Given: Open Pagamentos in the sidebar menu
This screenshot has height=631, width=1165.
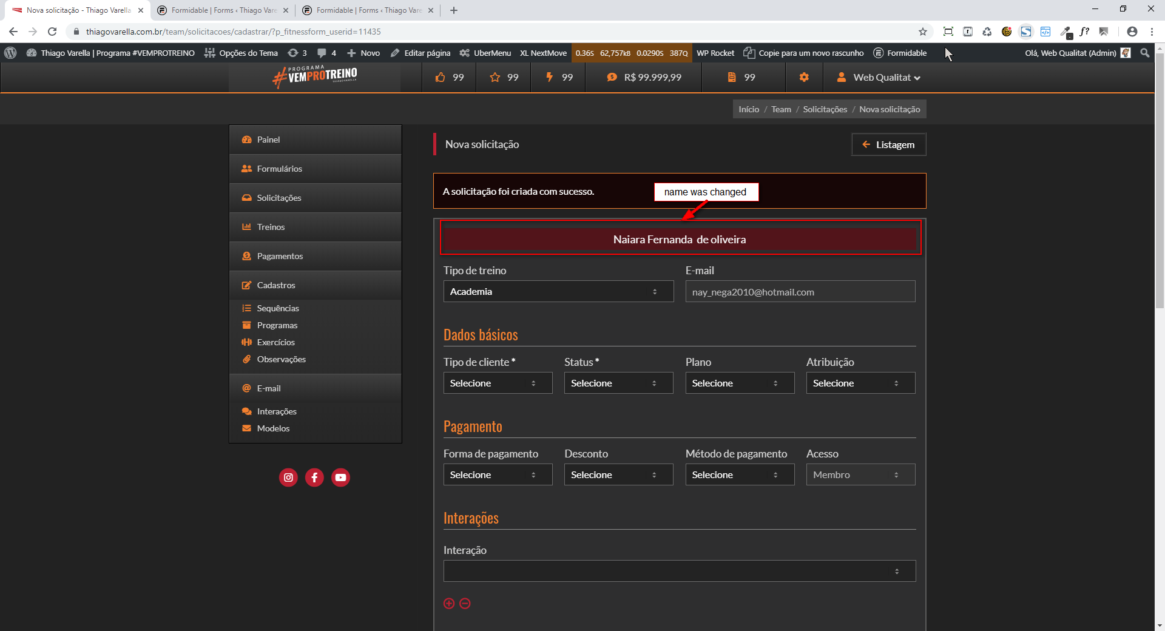Looking at the screenshot, I should tap(280, 256).
